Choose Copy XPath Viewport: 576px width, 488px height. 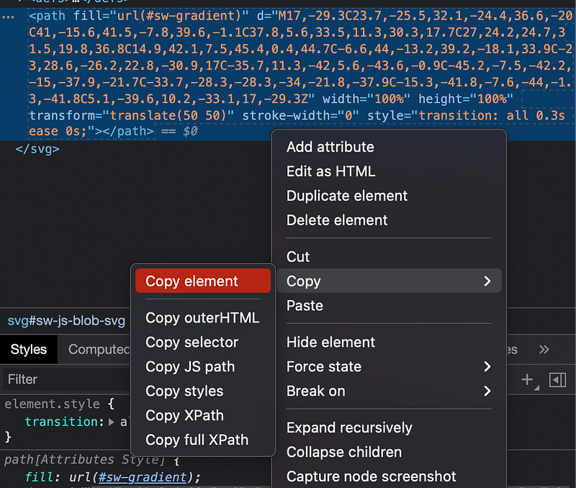tap(203, 415)
